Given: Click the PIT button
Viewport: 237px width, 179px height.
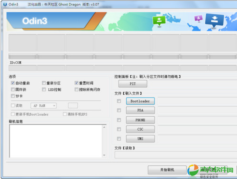Looking at the screenshot, I should 133,84.
